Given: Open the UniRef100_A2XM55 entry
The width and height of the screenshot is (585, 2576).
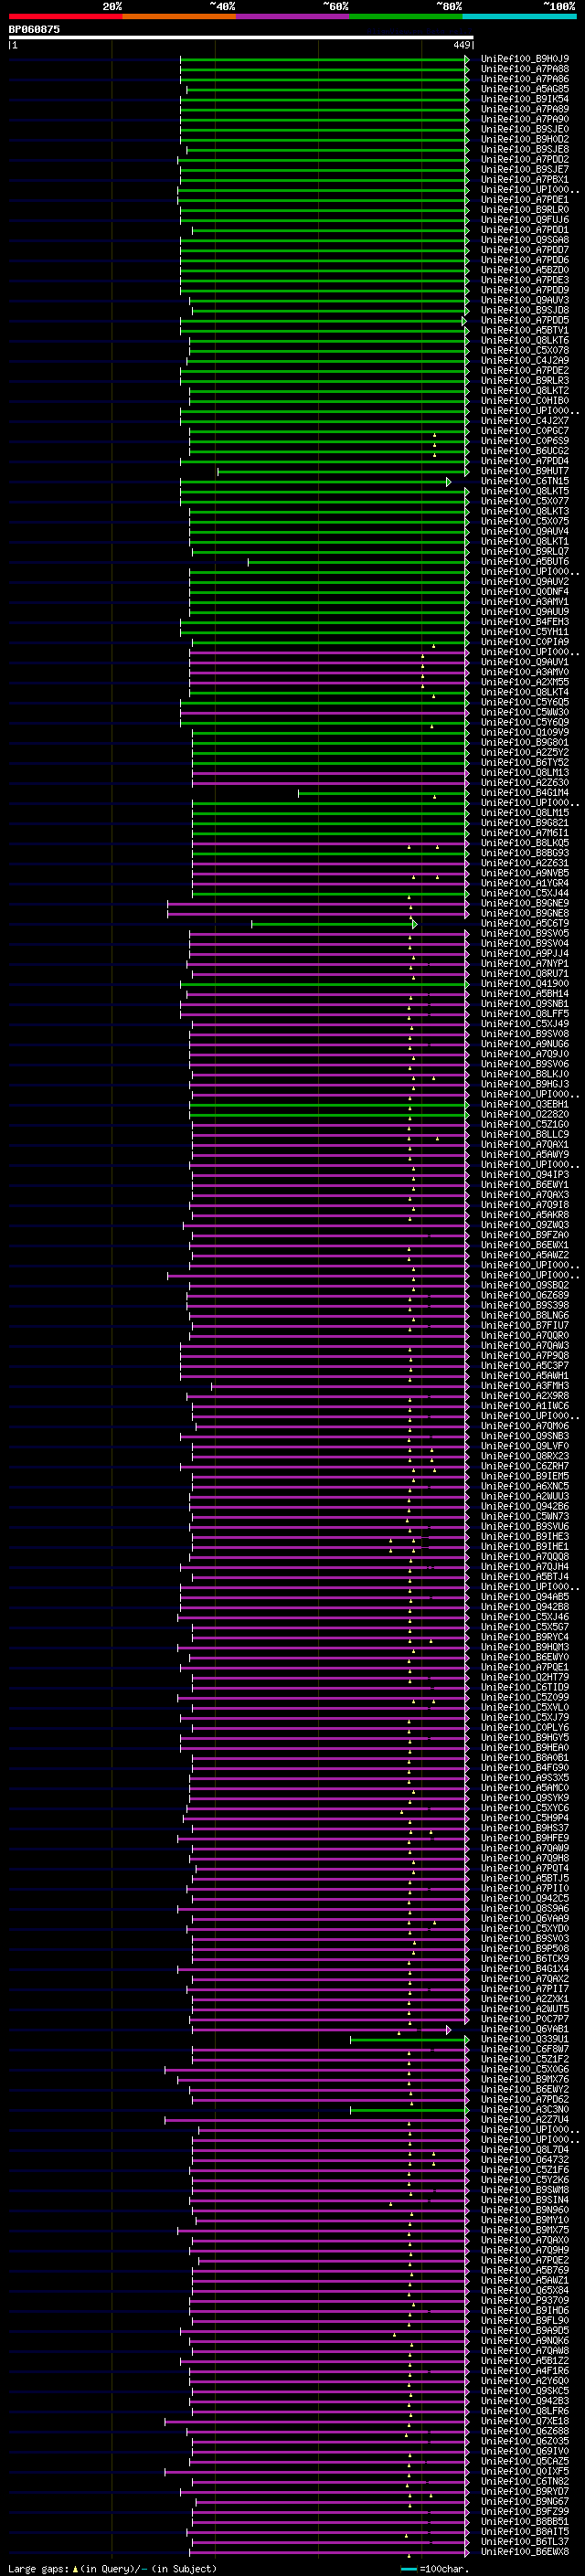Looking at the screenshot, I should (x=525, y=682).
